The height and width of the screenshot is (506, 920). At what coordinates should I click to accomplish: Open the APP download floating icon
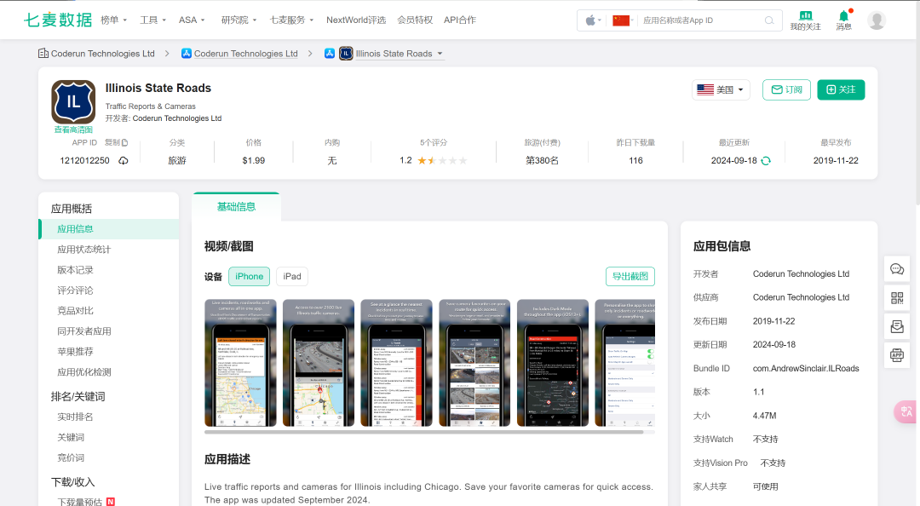[897, 354]
